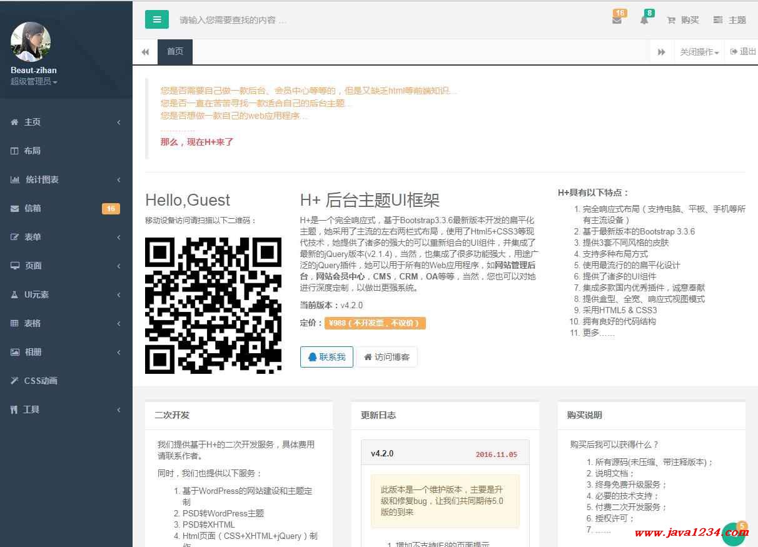Viewport: 758px width, 547px height.
Task: Click the 退出 logout link
Action: [x=743, y=52]
